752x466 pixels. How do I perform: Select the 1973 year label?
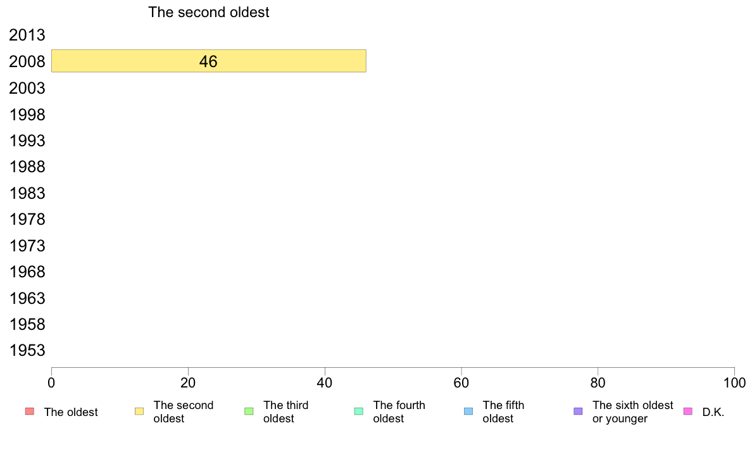click(x=27, y=246)
